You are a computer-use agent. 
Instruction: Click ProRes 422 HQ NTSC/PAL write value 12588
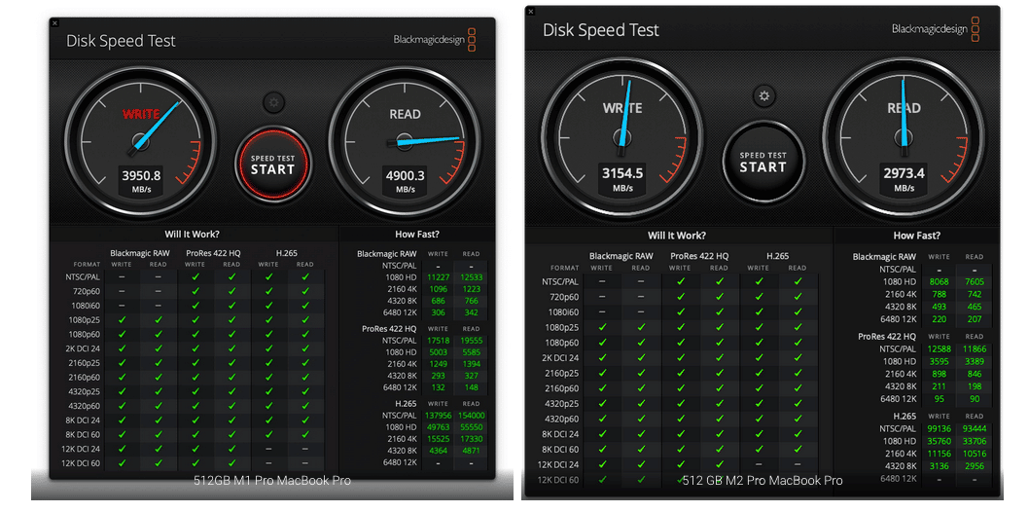point(940,348)
